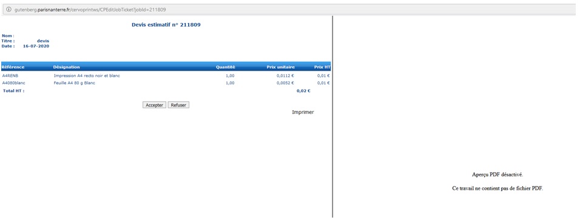The image size is (580, 220).
Task: Click the 'Nom :' label
Action: [x=8, y=36]
